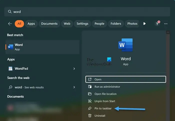Expand web results chevron for word
The height and width of the screenshot is (121, 175).
click(x=74, y=87)
